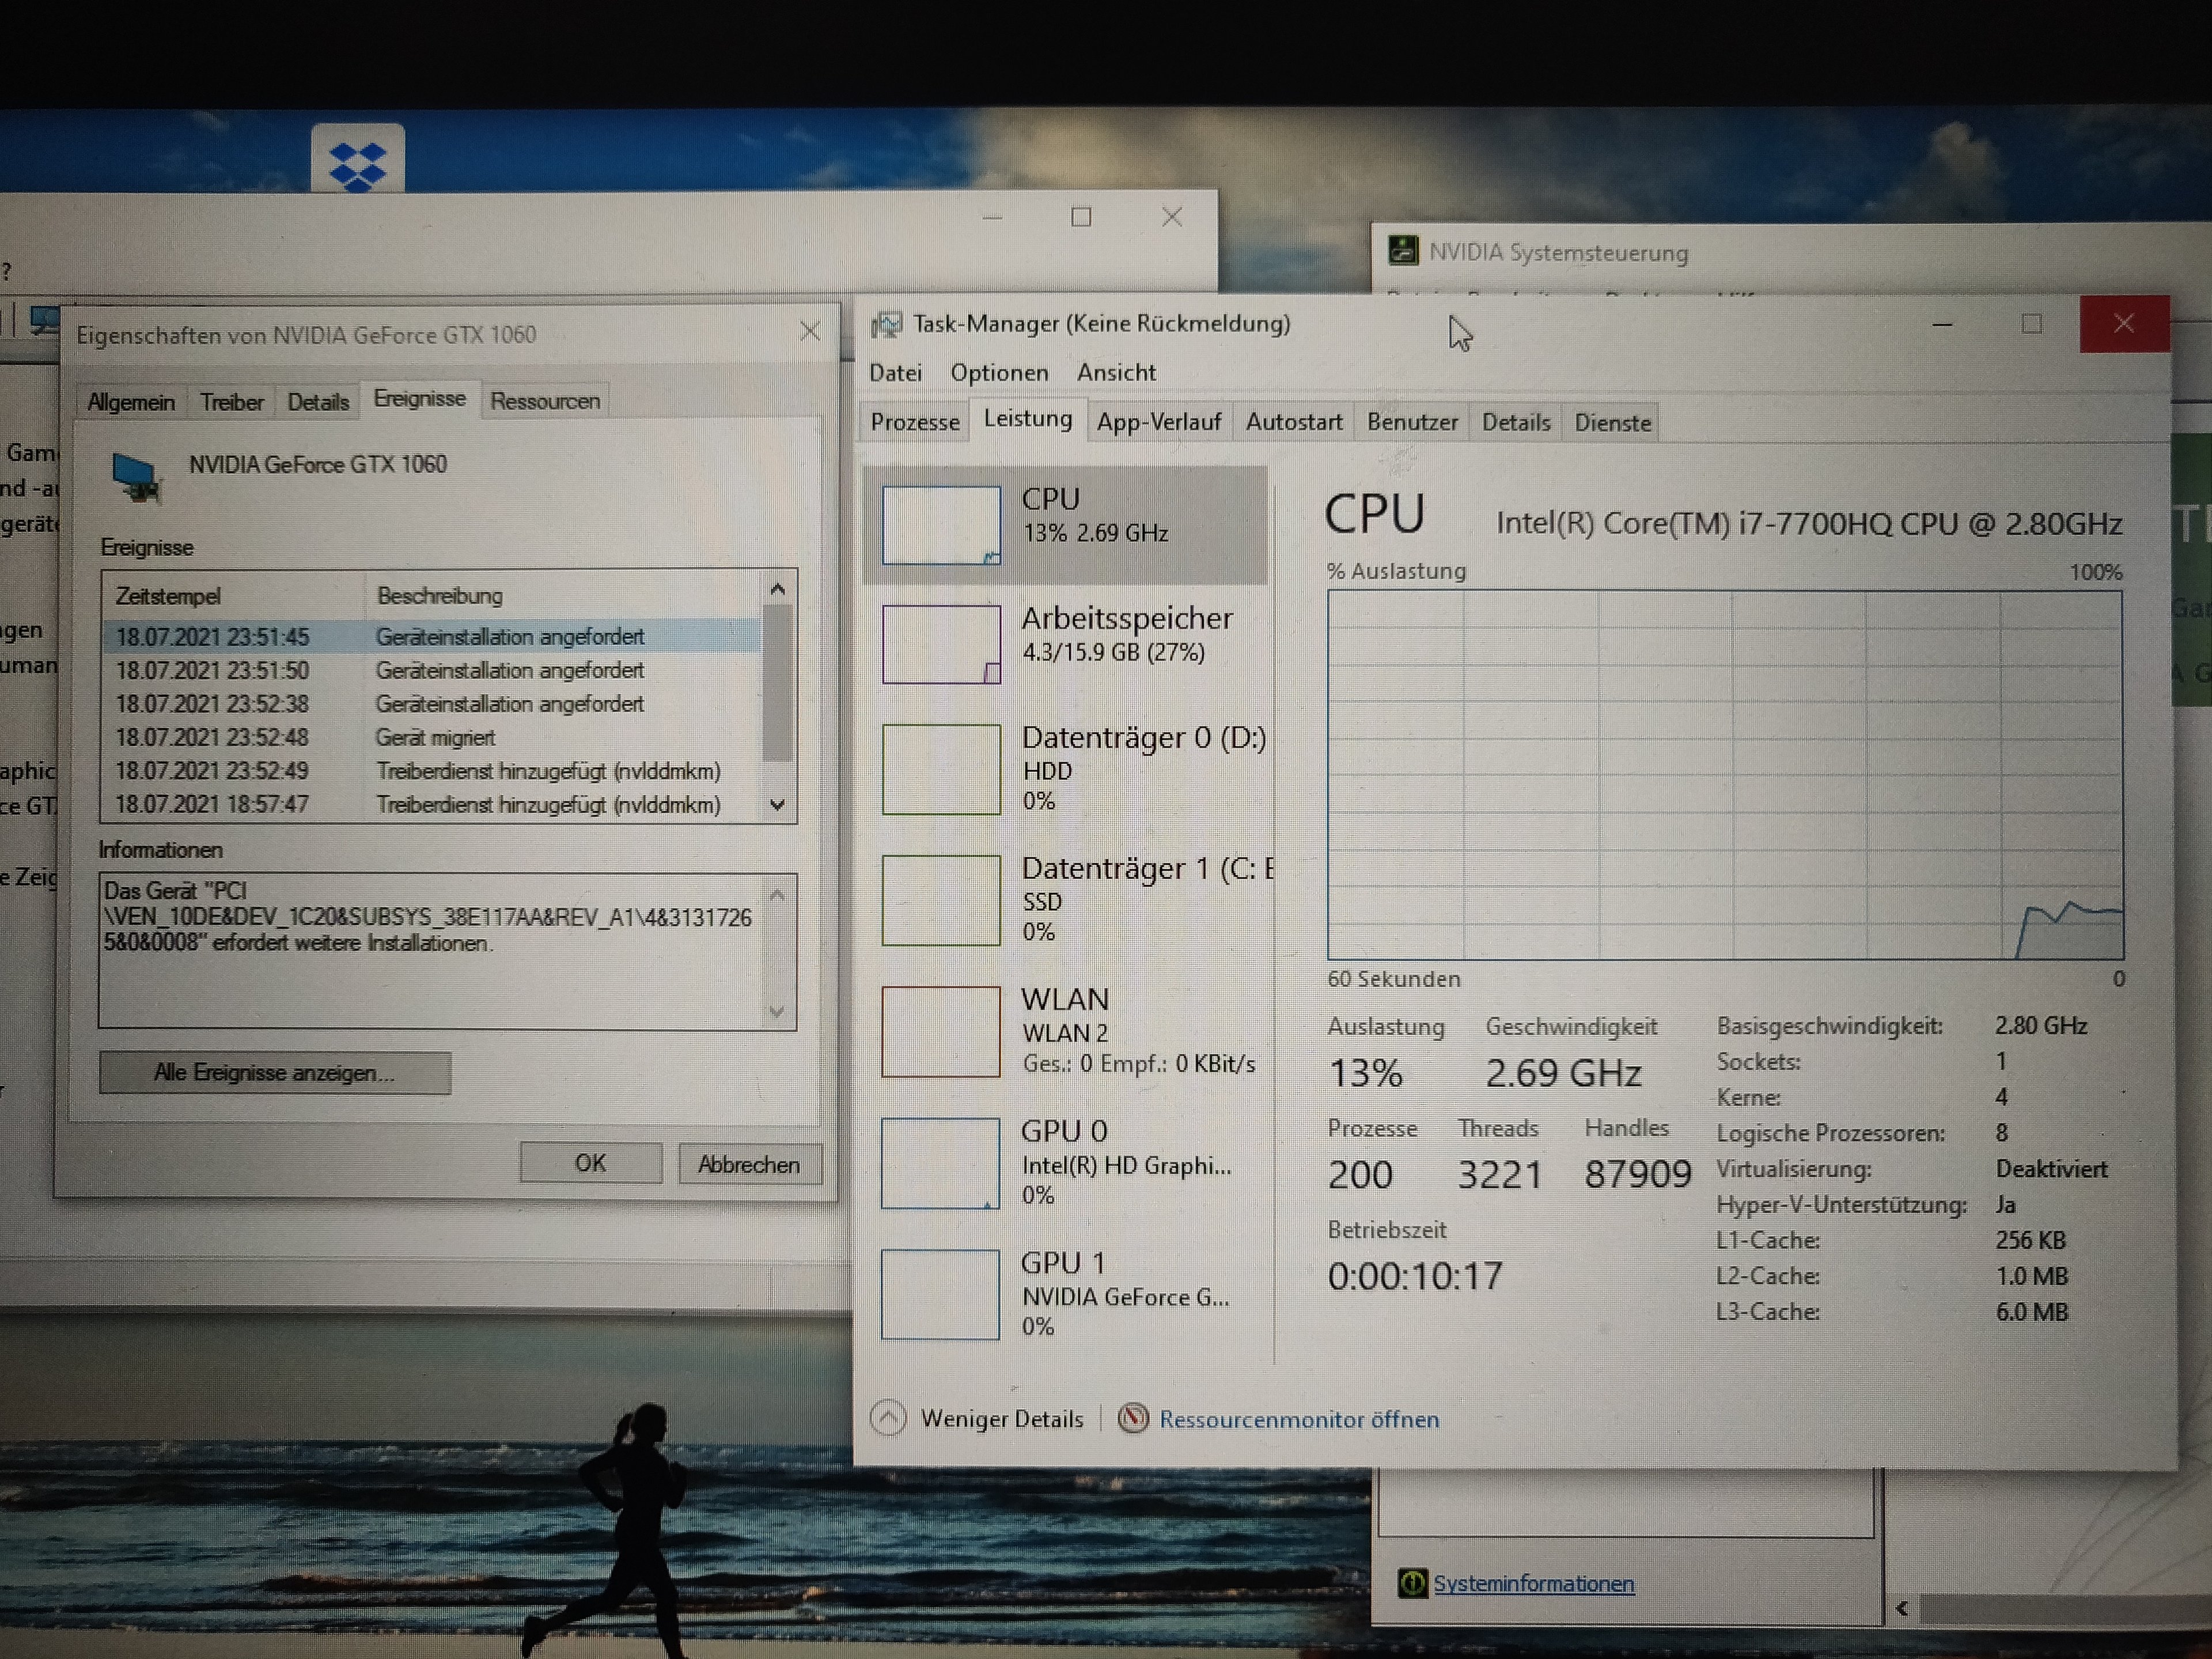Screen dimensions: 2212x1659
Task: Open the Systeminformationen link
Action: click(1533, 1584)
